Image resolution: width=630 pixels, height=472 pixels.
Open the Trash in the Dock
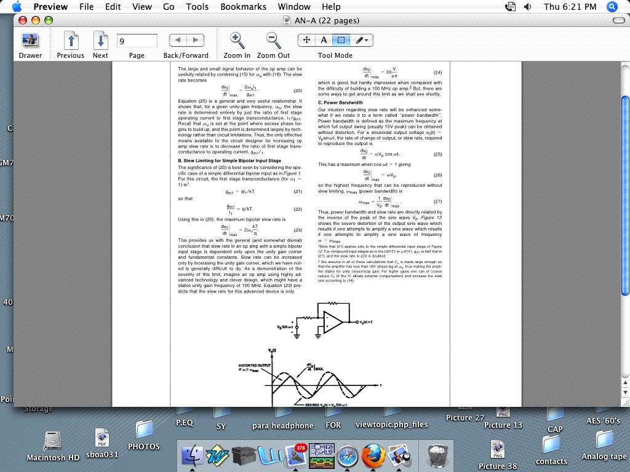pos(437,455)
